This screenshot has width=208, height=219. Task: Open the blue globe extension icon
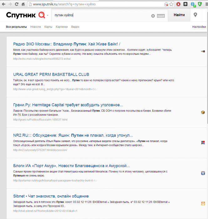coord(193,4)
